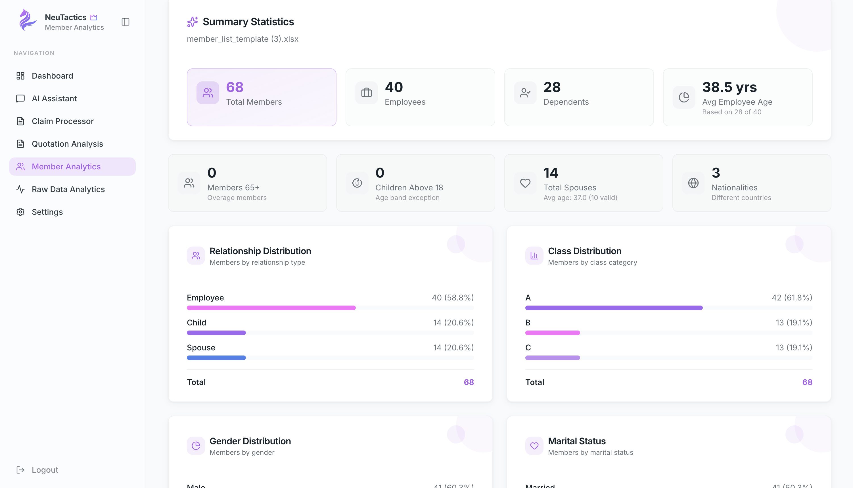Image resolution: width=853 pixels, height=488 pixels.
Task: Click the Employees briefcase icon
Action: point(366,92)
